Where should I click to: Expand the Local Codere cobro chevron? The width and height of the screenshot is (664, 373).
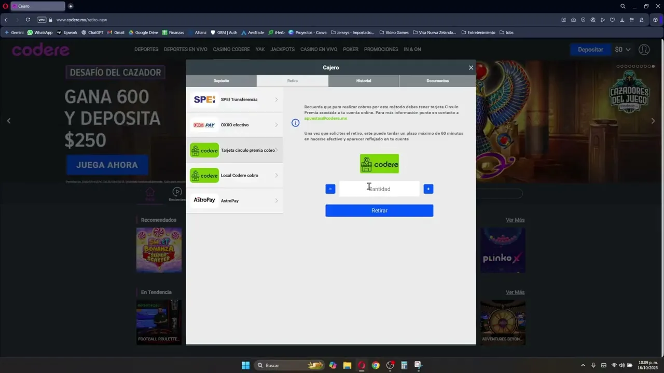tap(276, 175)
